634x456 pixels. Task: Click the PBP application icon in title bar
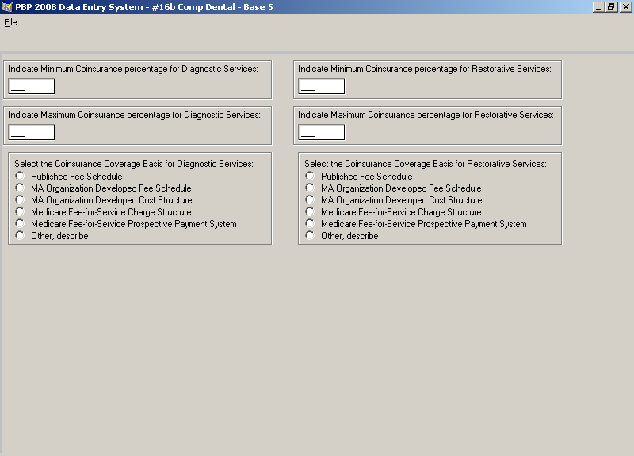pyautogui.click(x=7, y=7)
